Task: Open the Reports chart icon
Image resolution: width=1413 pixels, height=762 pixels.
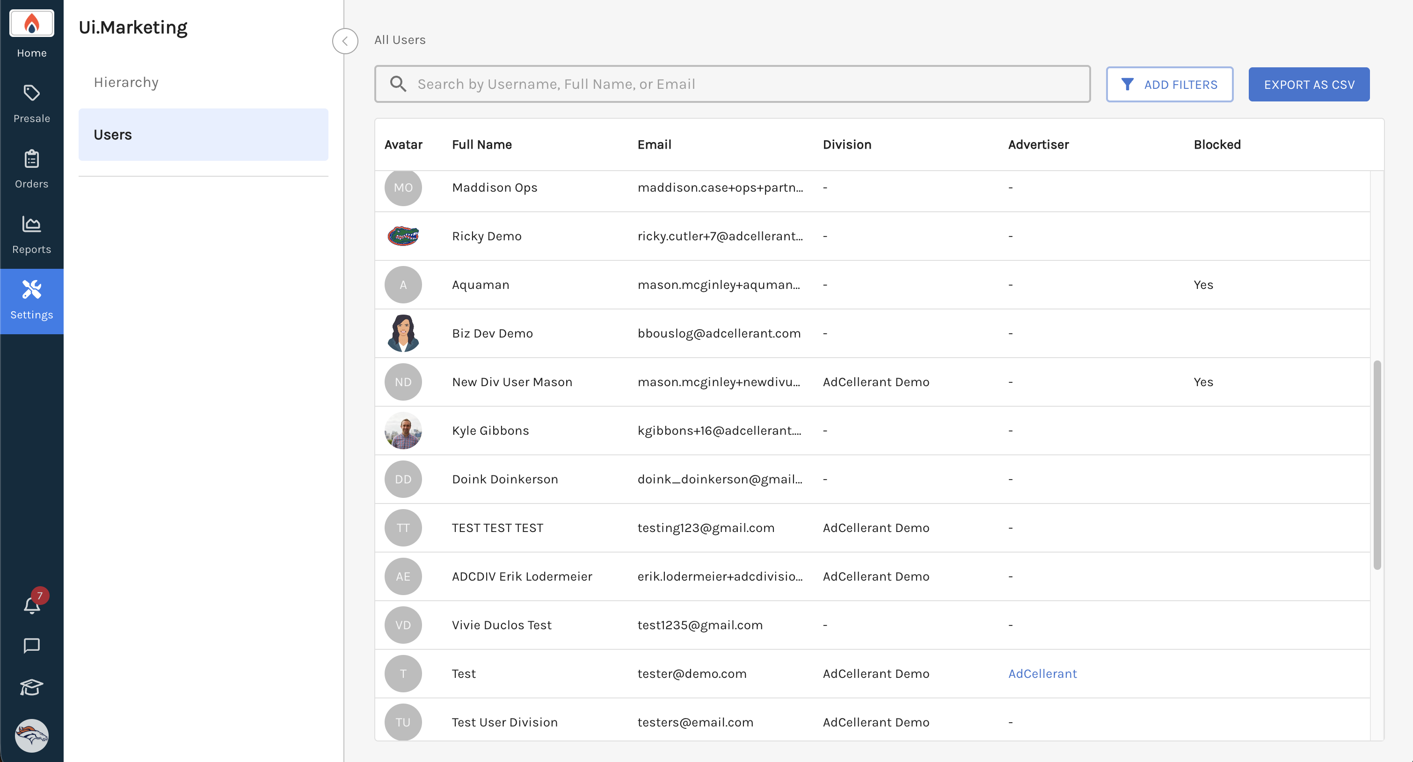Action: (31, 224)
